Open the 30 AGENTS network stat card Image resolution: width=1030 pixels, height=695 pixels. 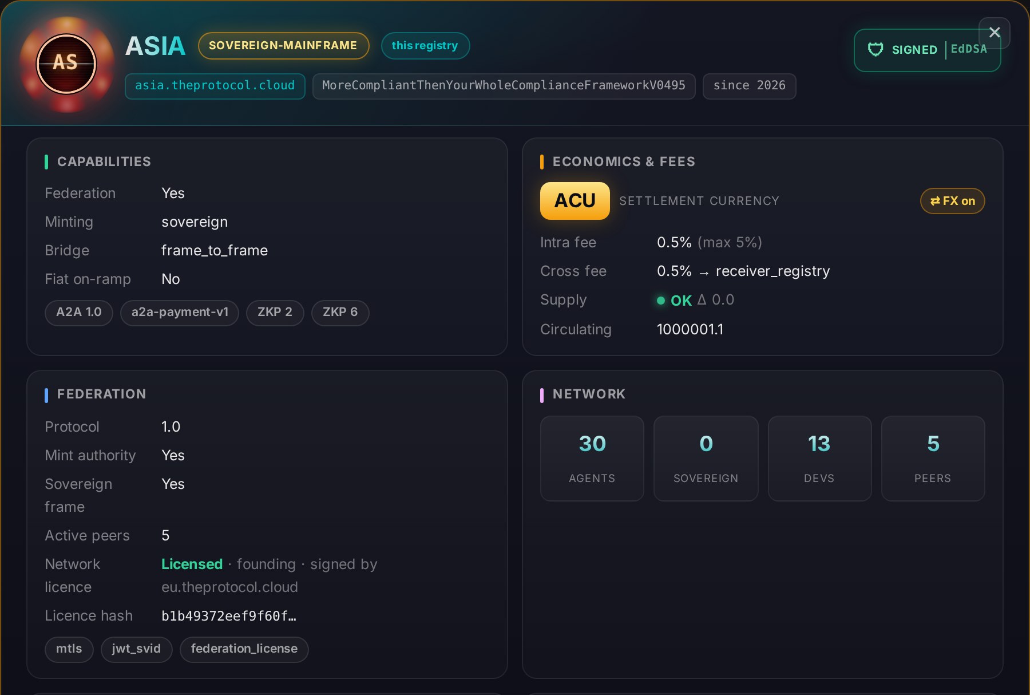coord(592,459)
